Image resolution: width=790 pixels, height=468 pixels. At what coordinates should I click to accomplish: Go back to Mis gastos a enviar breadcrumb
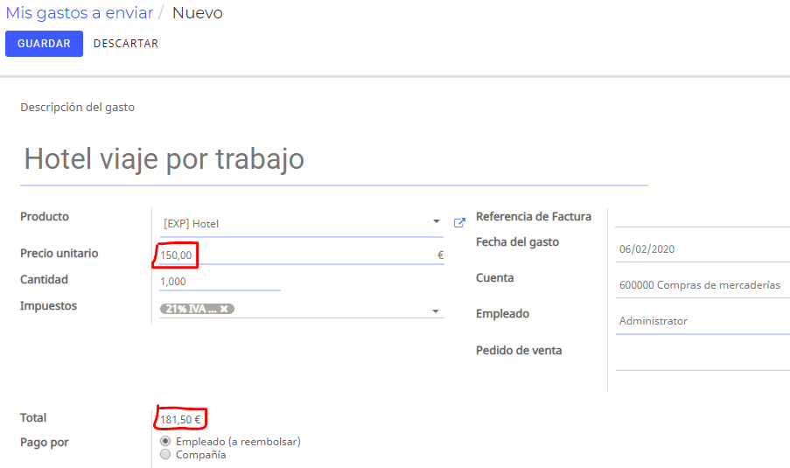pos(80,12)
